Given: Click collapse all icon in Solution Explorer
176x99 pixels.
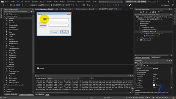Looking at the screenshot, I should [153, 12].
